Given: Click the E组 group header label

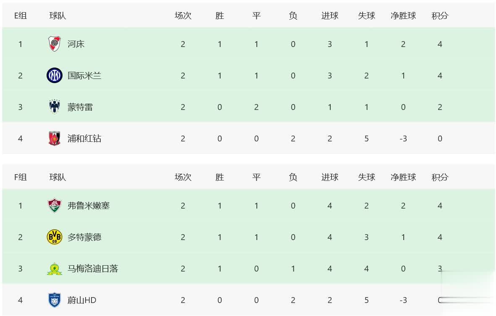Looking at the screenshot, I should [x=21, y=16].
